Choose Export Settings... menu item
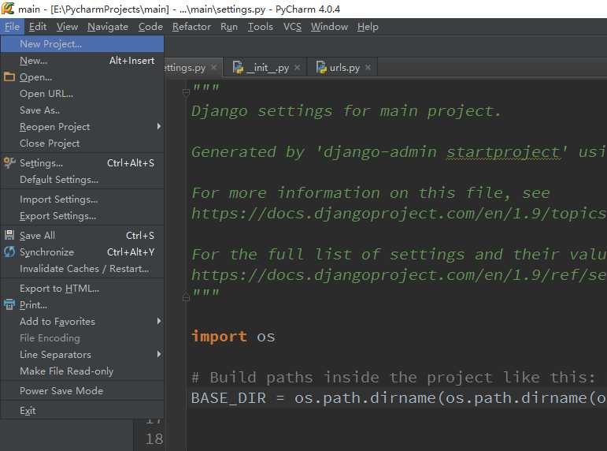 click(82, 215)
